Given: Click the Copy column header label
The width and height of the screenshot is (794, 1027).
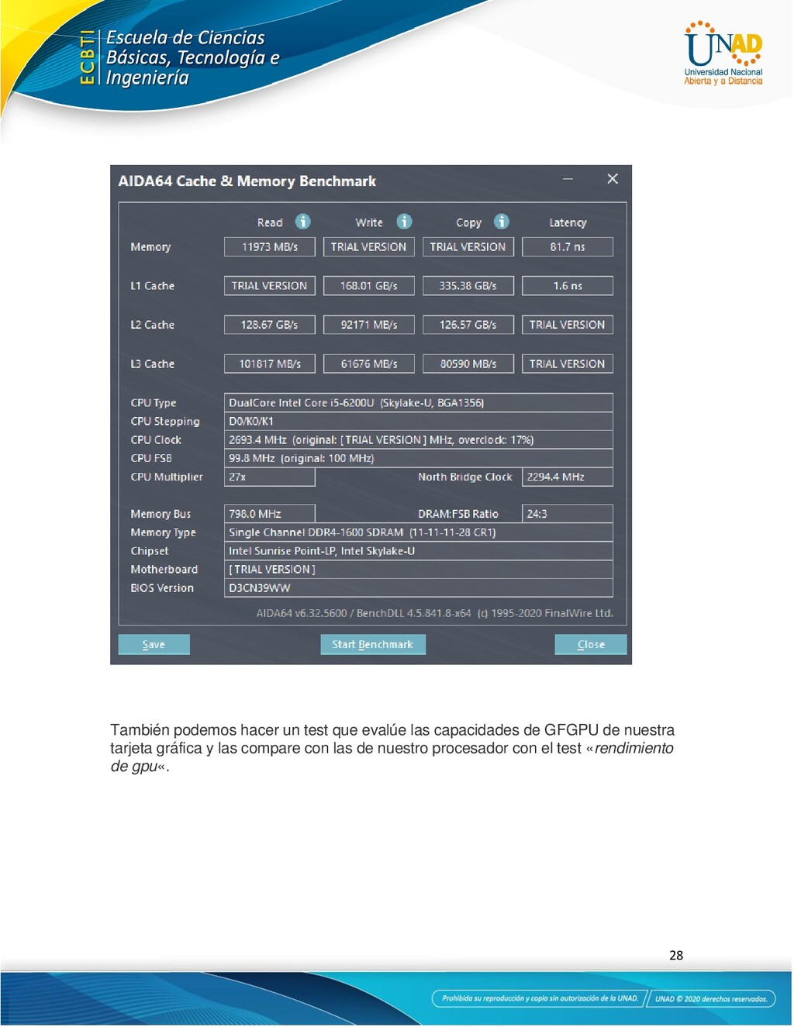Looking at the screenshot, I should (468, 222).
